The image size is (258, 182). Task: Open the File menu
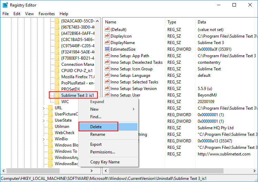(6, 14)
